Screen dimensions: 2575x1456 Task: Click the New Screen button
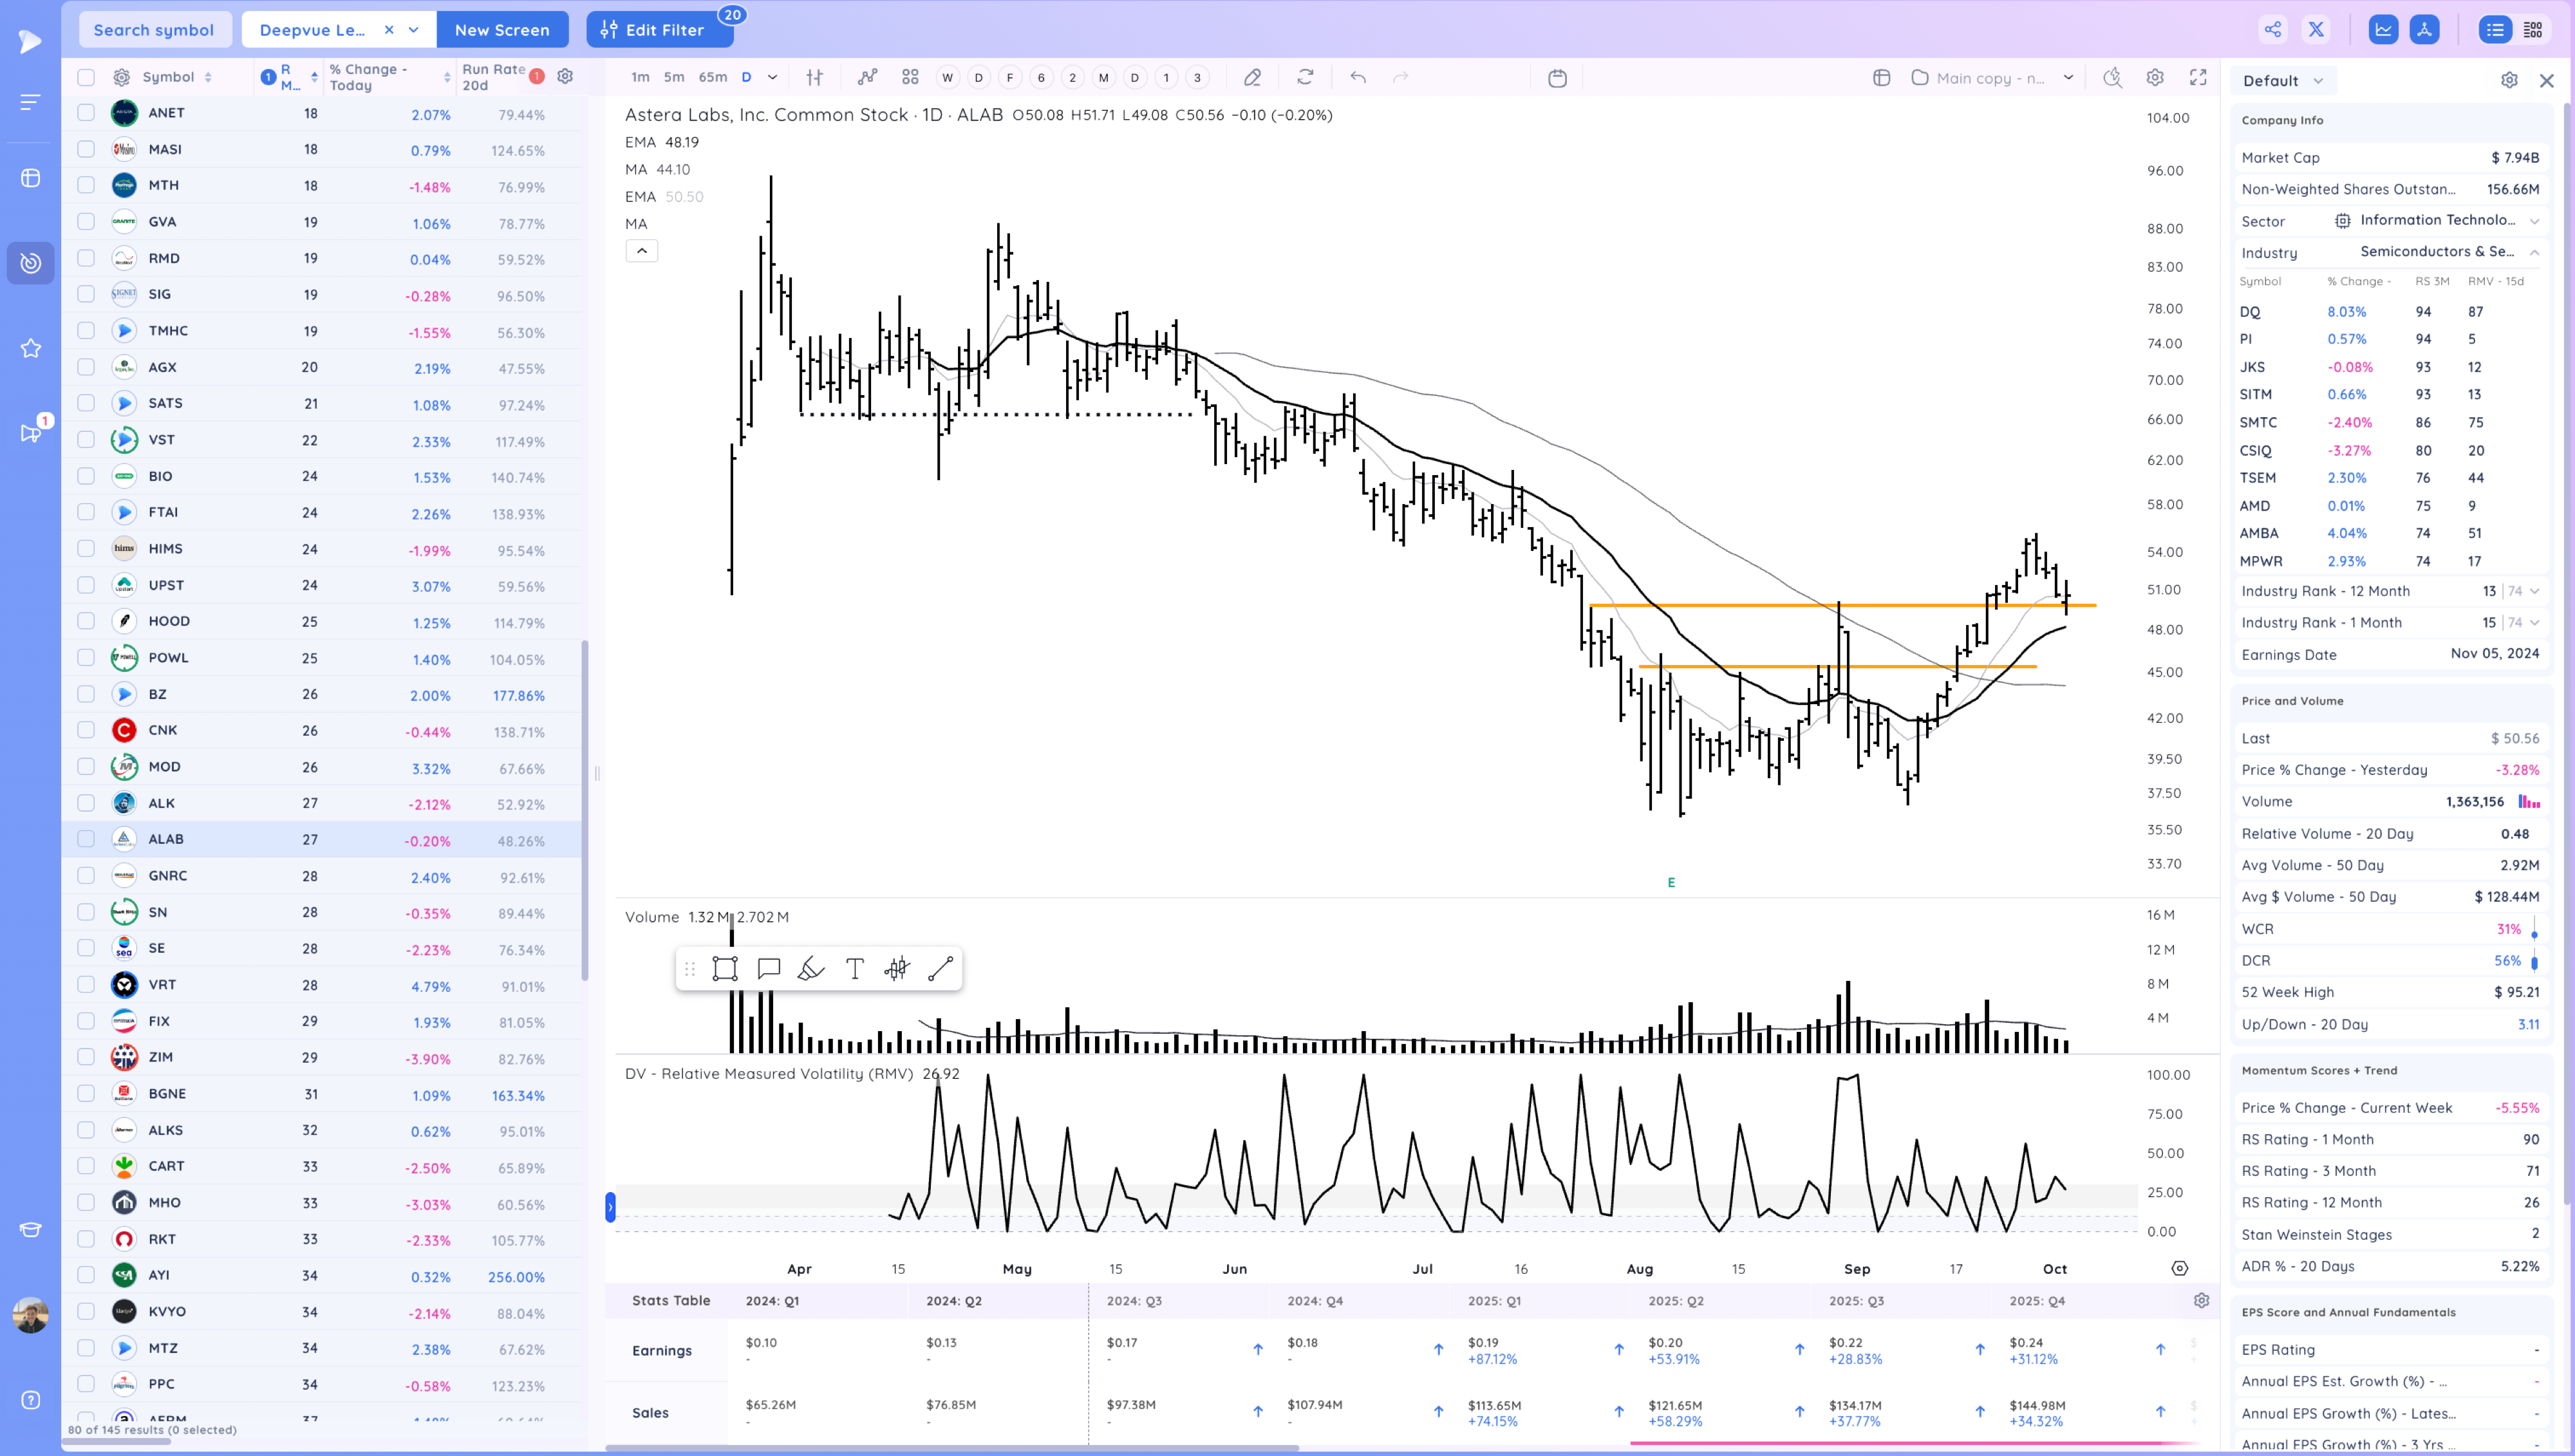[502, 30]
